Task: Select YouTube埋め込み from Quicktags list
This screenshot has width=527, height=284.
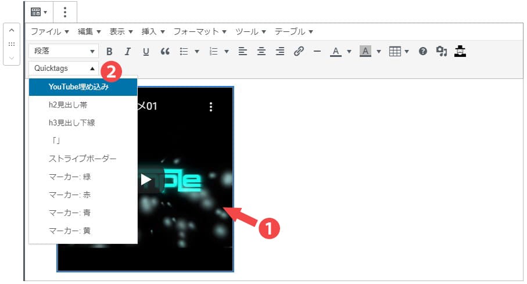Action: click(x=83, y=87)
